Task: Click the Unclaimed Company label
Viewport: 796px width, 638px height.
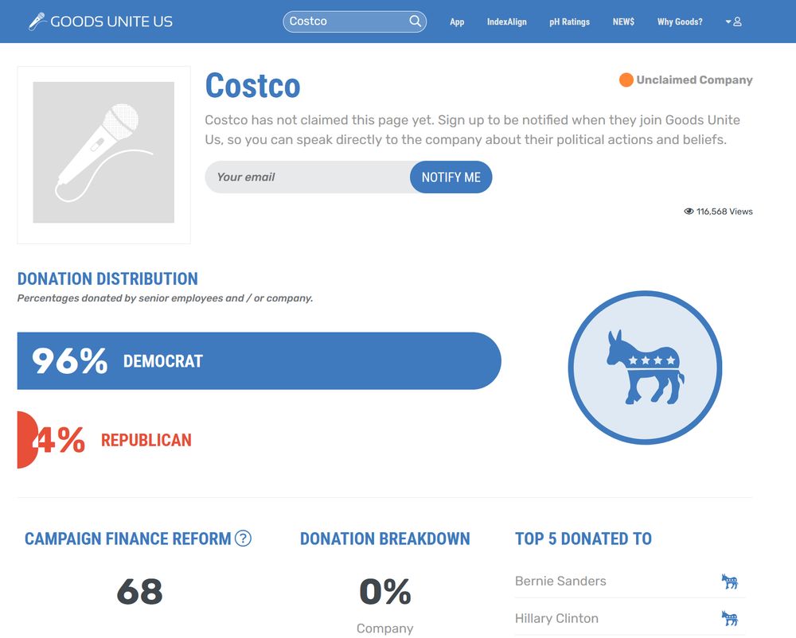Action: (x=694, y=80)
